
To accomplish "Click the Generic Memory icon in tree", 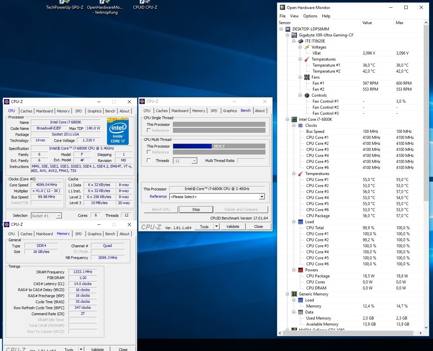I will (x=294, y=294).
